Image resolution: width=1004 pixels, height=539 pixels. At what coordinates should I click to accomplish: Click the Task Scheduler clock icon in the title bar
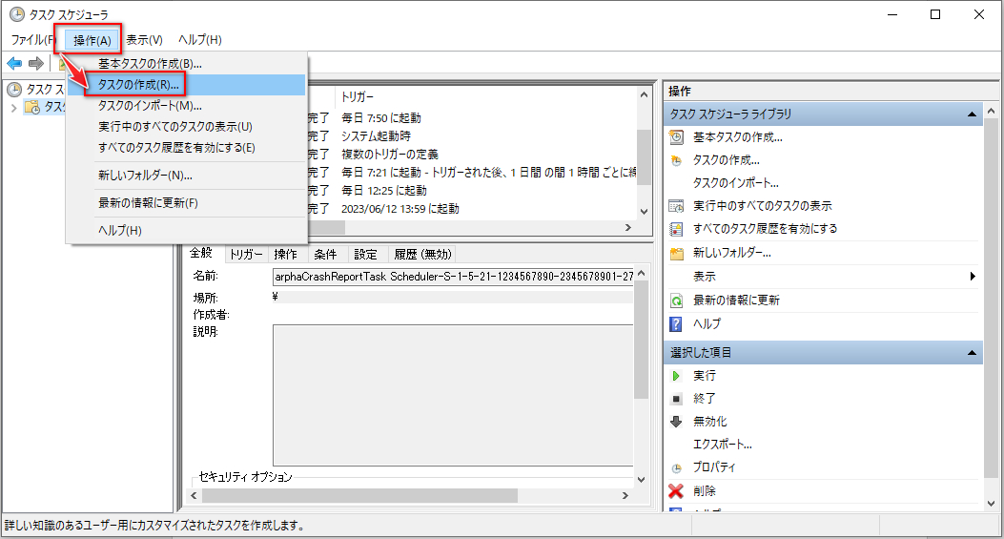[16, 14]
